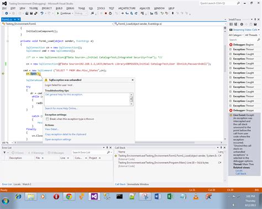The height and width of the screenshot is (209, 262).
Task: Open Excel from the taskbar
Action: [x=170, y=197]
